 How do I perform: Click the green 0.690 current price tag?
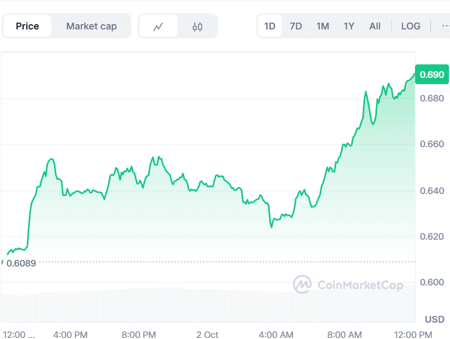(x=432, y=75)
